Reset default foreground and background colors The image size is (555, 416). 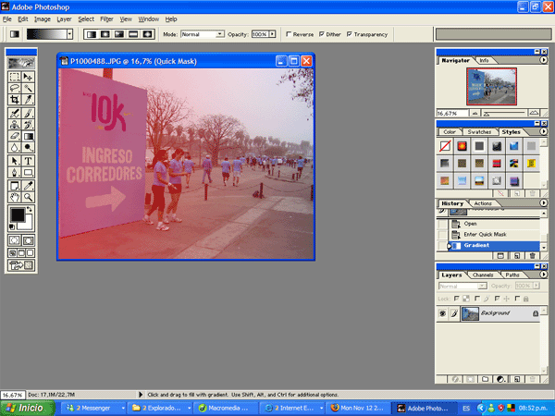pyautogui.click(x=12, y=226)
